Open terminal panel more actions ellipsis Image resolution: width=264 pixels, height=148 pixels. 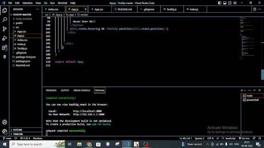pos(250,90)
